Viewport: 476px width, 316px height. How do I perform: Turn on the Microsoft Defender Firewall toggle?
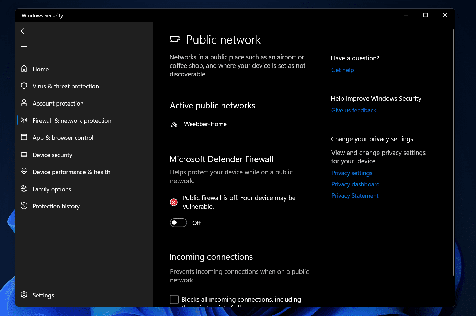click(x=179, y=223)
